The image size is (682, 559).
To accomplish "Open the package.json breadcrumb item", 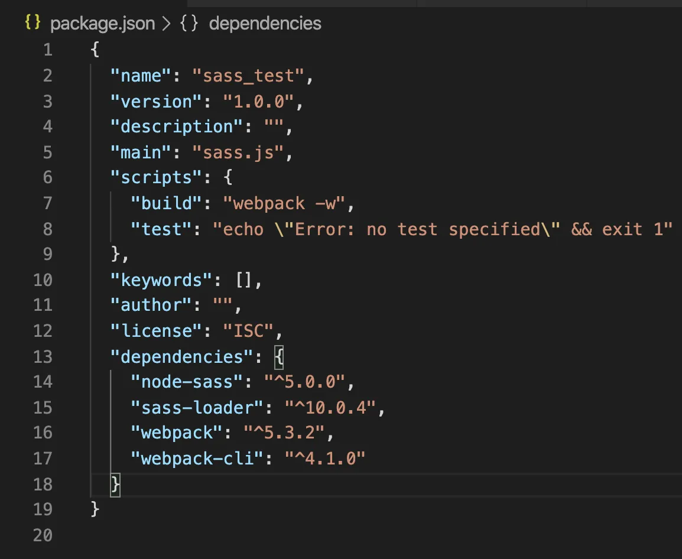I will (102, 24).
